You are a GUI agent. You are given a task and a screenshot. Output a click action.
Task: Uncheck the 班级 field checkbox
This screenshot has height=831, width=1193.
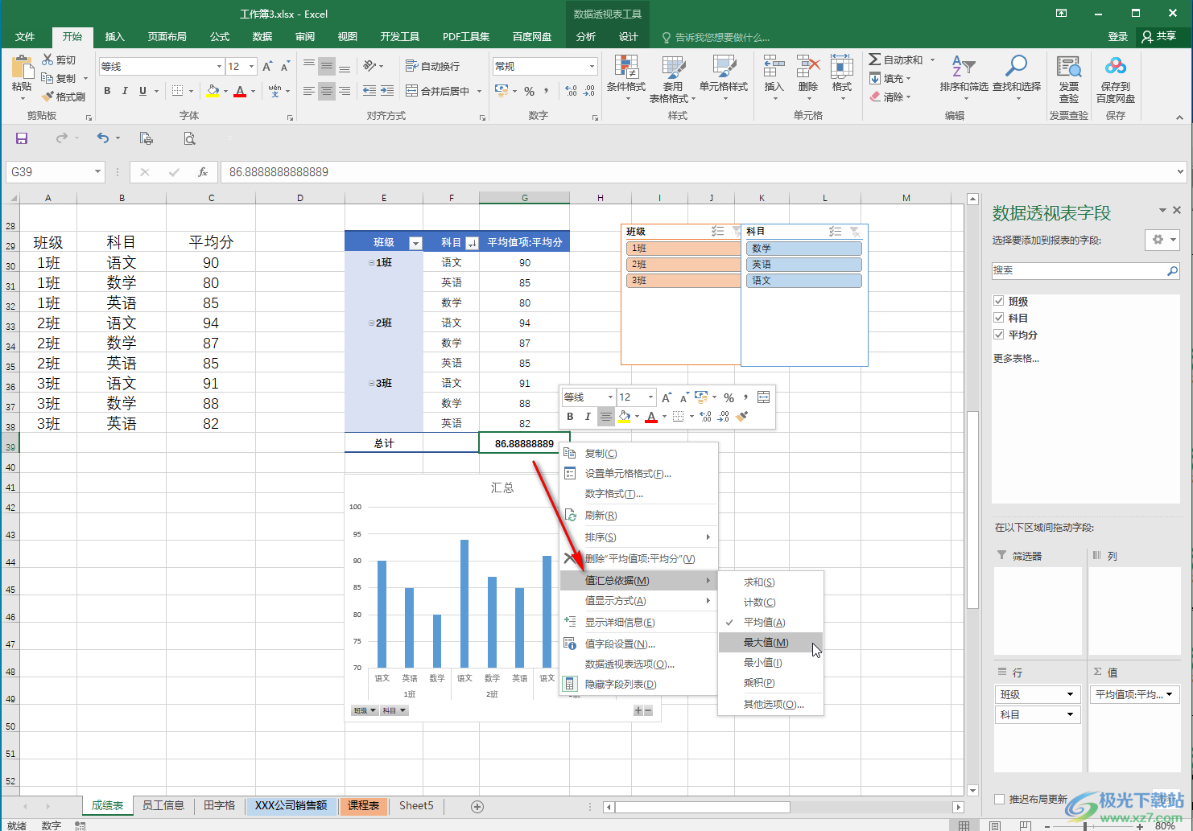coord(999,301)
